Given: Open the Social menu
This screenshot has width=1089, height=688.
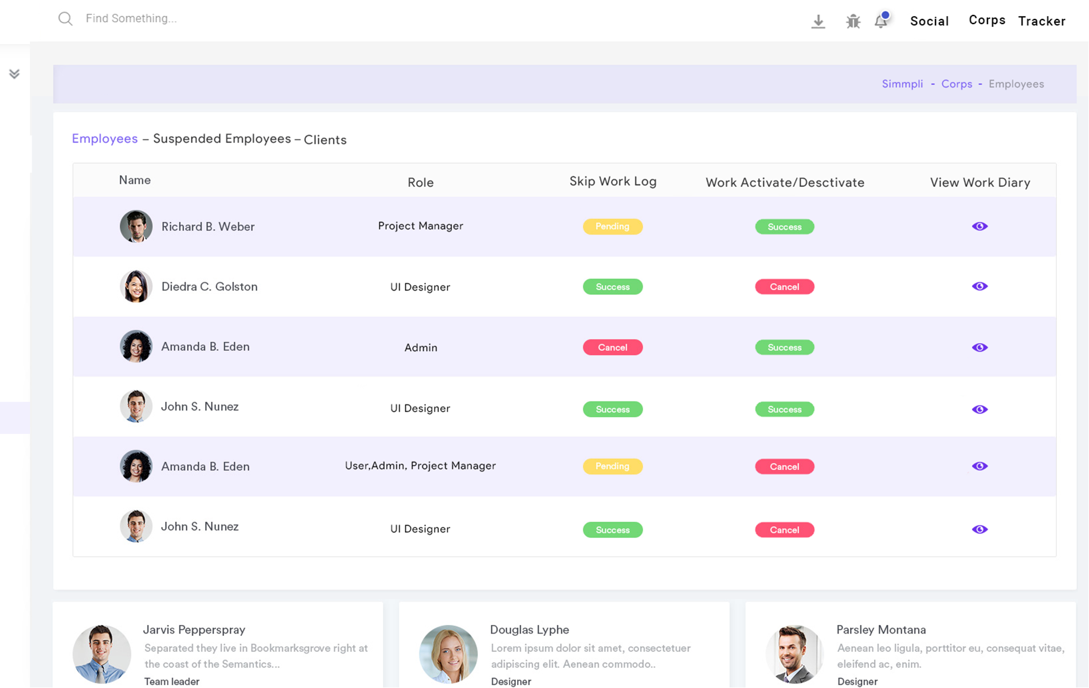Looking at the screenshot, I should tap(929, 21).
